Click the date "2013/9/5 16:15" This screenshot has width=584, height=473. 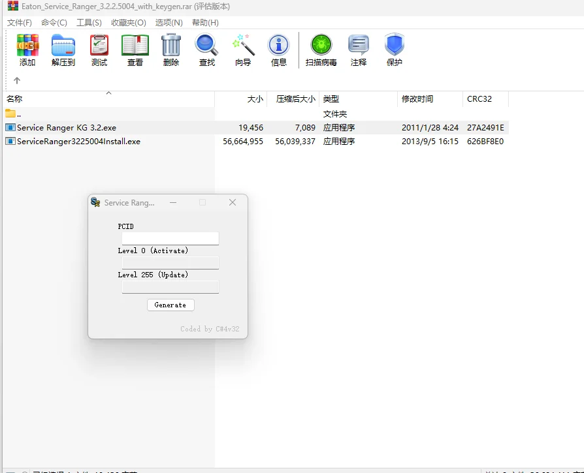(x=430, y=142)
